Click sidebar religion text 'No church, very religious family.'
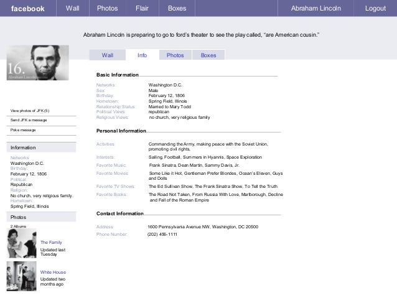Image resolution: width=397 pixels, height=298 pixels. pos(42,196)
